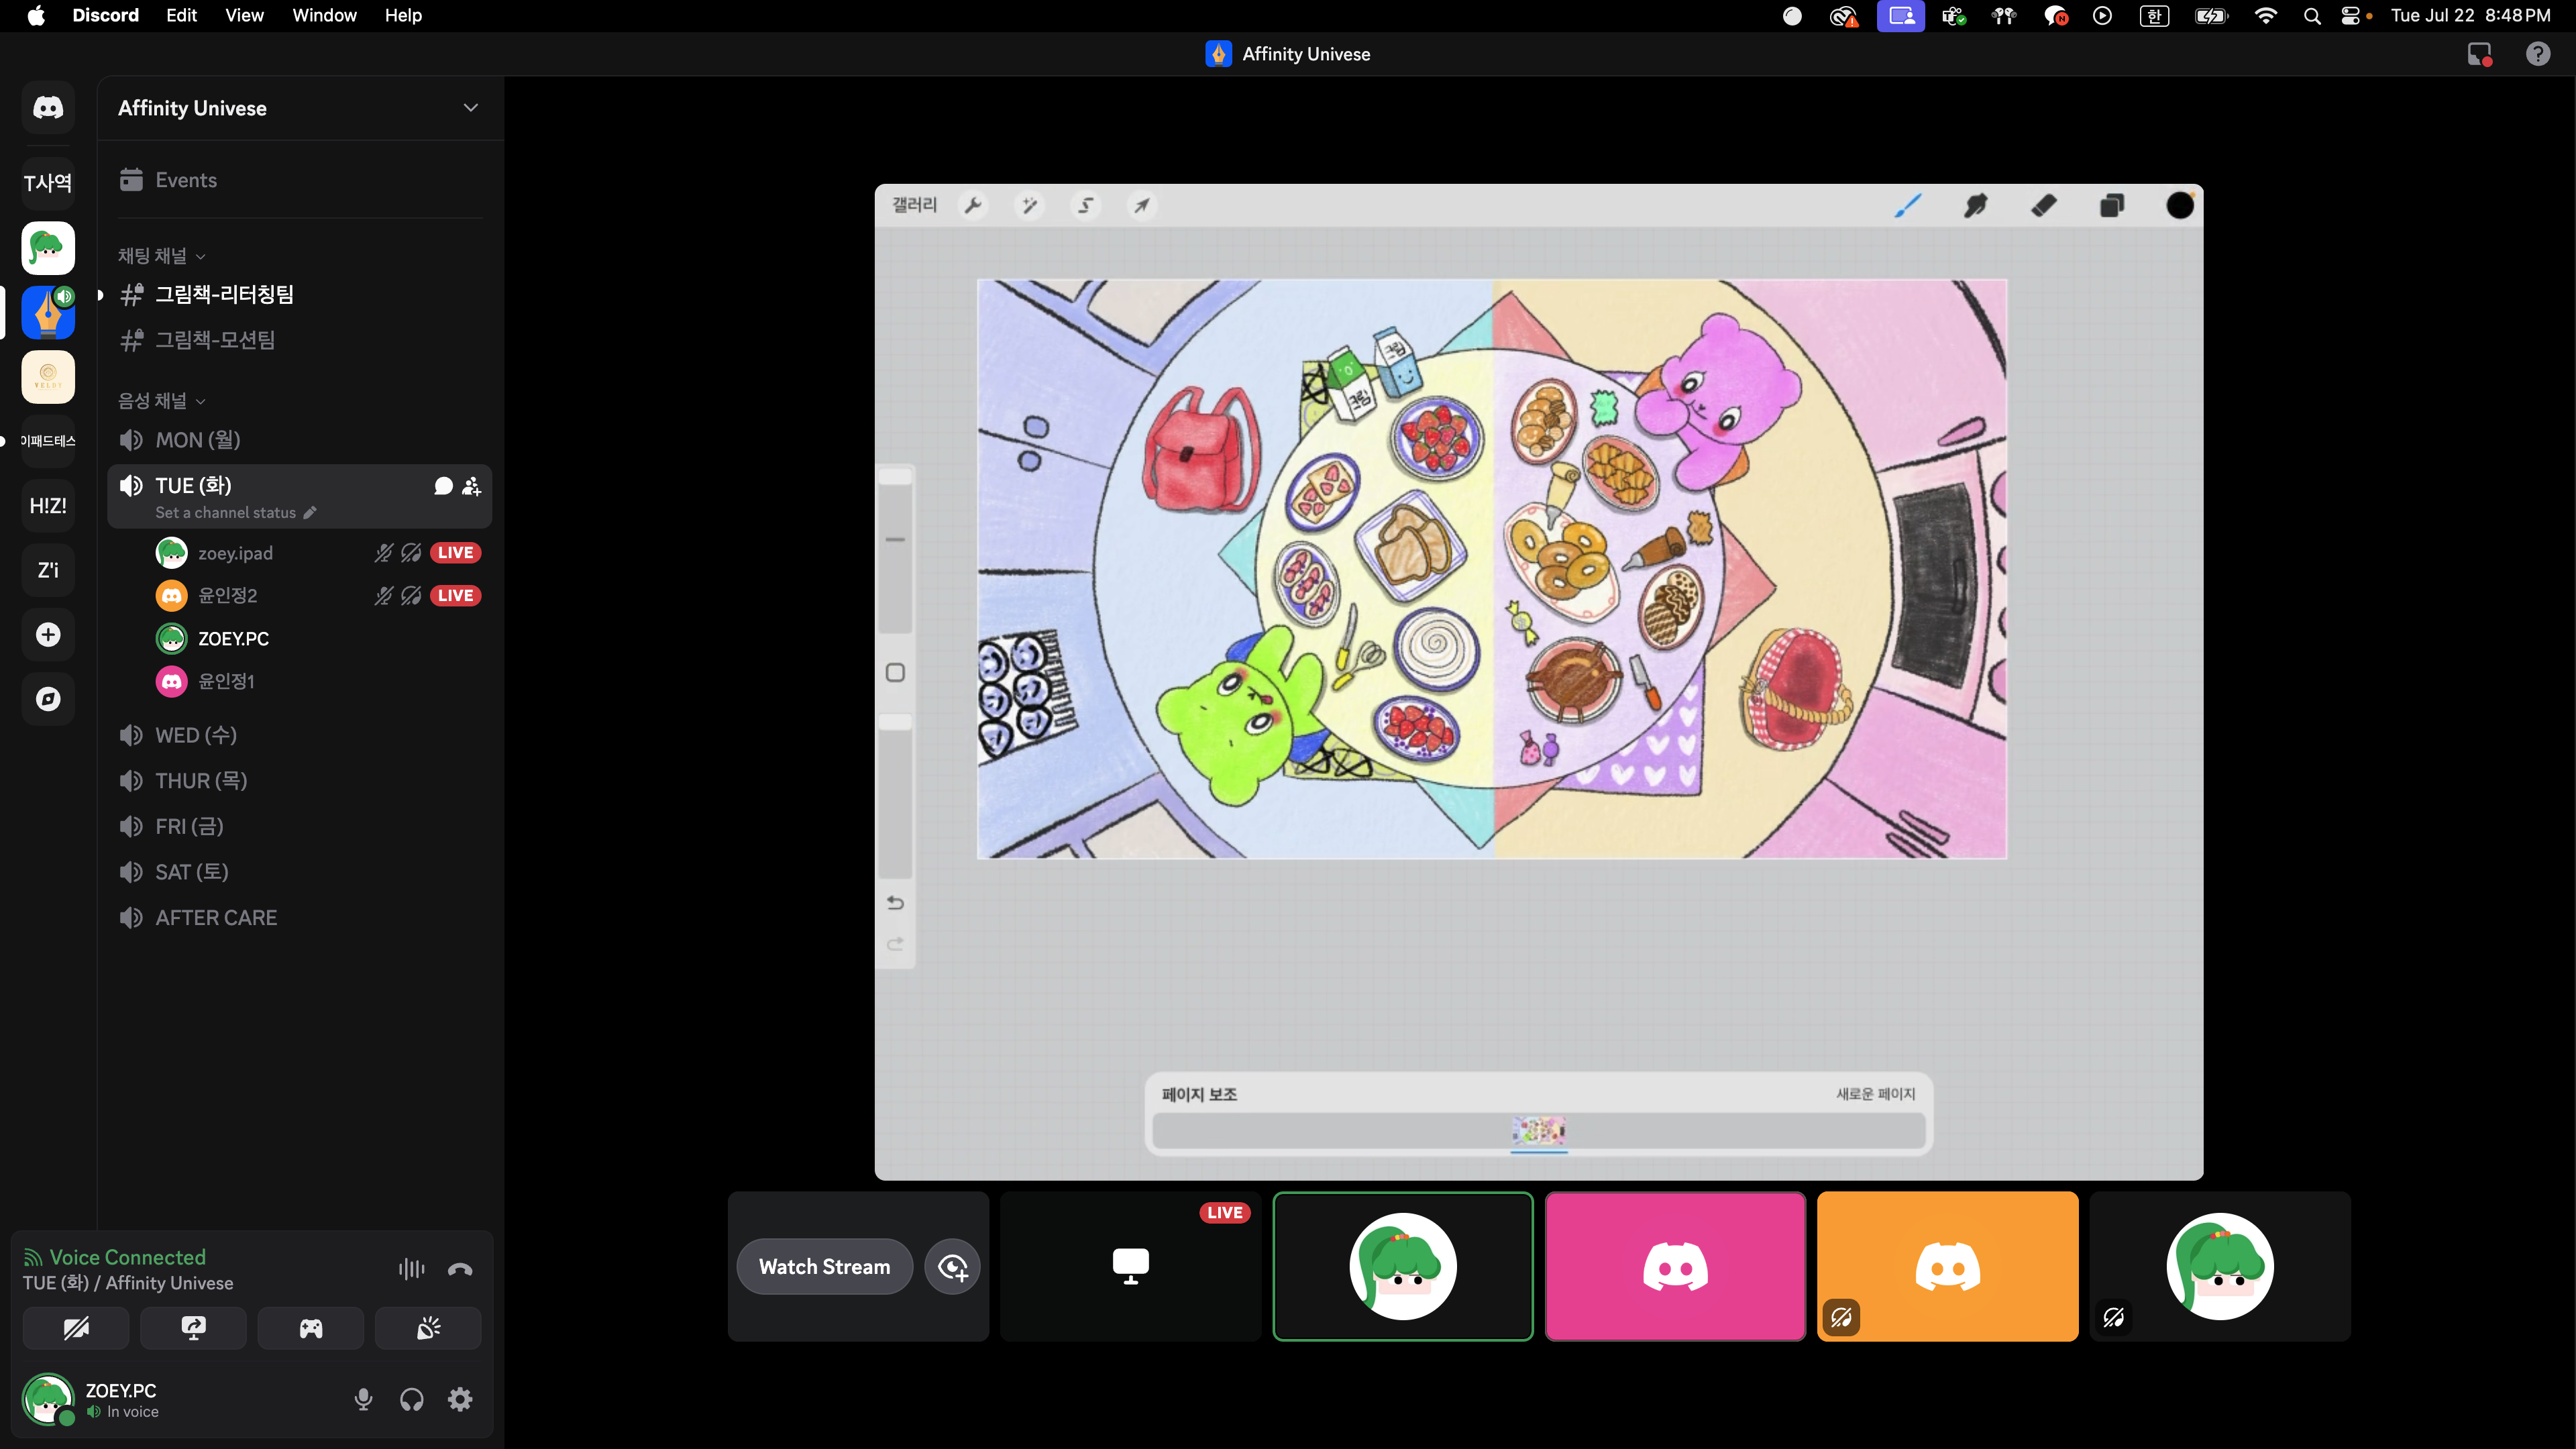The height and width of the screenshot is (1449, 2576).
Task: Open User Settings gear icon
Action: click(x=460, y=1399)
